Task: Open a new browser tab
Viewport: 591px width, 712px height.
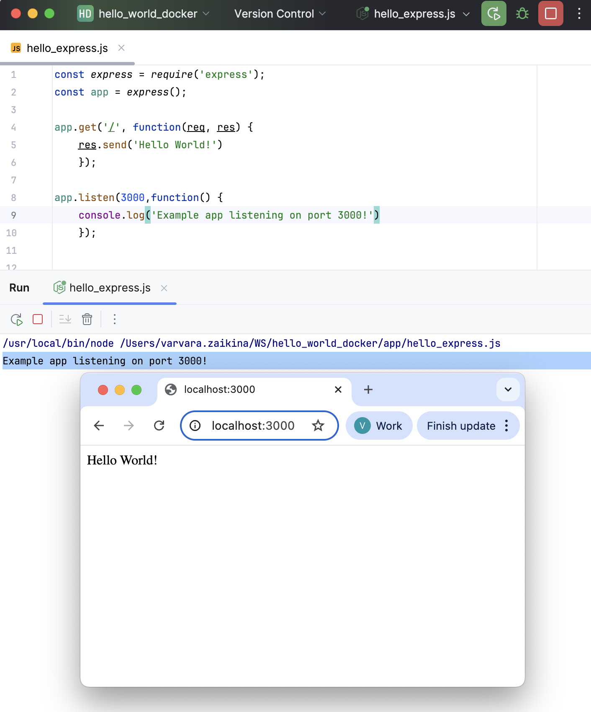Action: click(368, 390)
